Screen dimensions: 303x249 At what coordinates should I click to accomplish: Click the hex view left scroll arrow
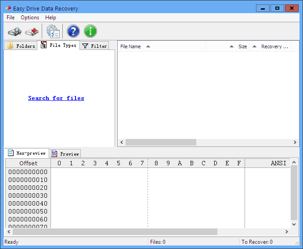tap(9, 231)
